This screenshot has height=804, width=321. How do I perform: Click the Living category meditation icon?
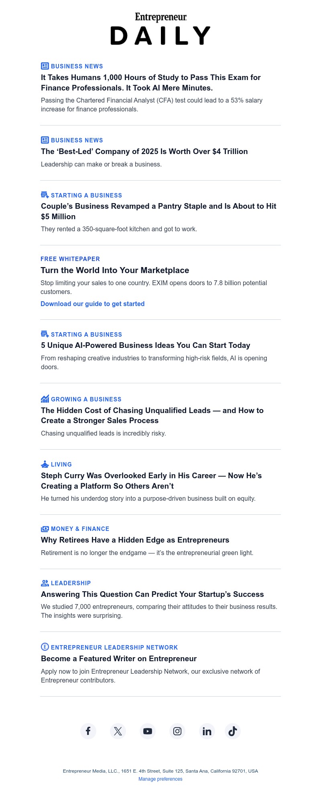pyautogui.click(x=45, y=465)
